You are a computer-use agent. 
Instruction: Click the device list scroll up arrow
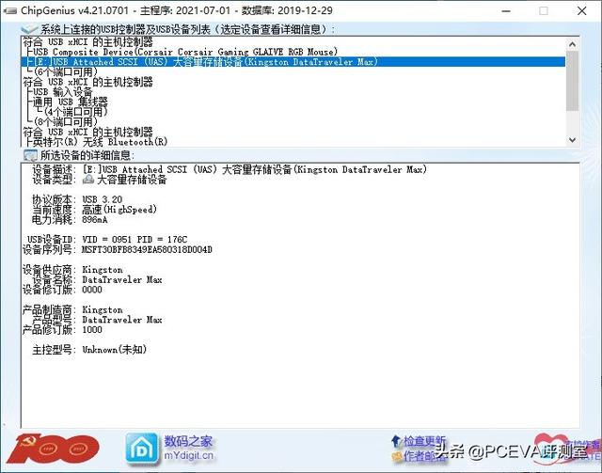click(x=572, y=44)
